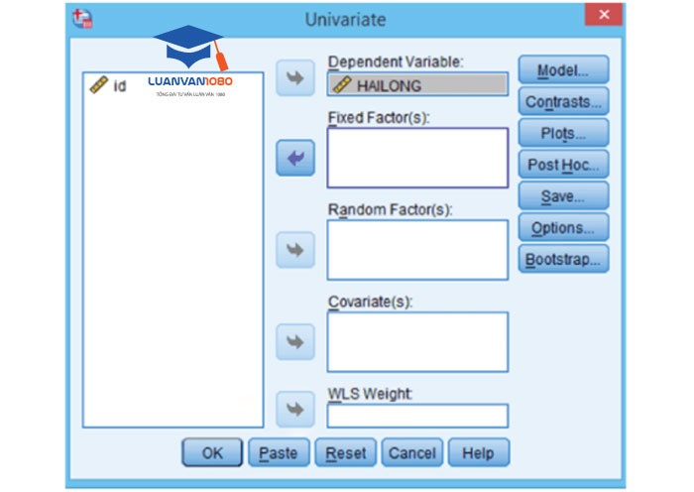Image resolution: width=694 pixels, height=492 pixels.
Task: Open the Model... dialog
Action: 563,70
